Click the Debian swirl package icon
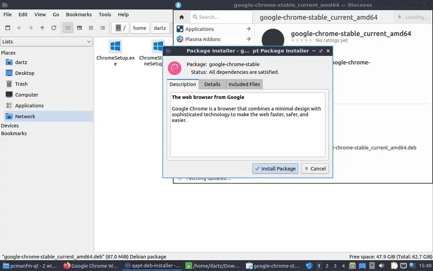 175,68
